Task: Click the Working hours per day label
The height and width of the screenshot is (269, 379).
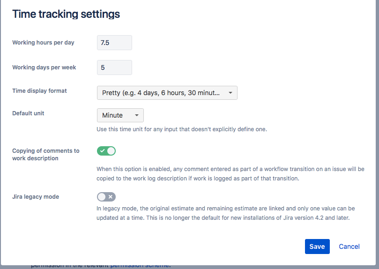Action: [43, 43]
